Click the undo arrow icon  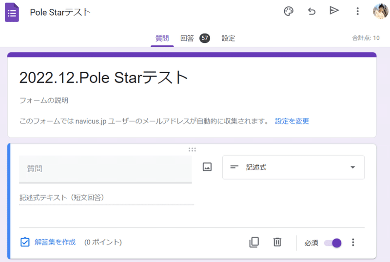tap(312, 11)
